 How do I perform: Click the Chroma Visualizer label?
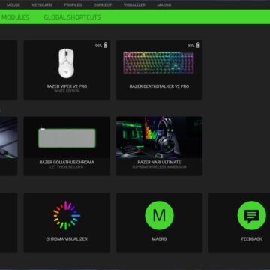point(67,239)
